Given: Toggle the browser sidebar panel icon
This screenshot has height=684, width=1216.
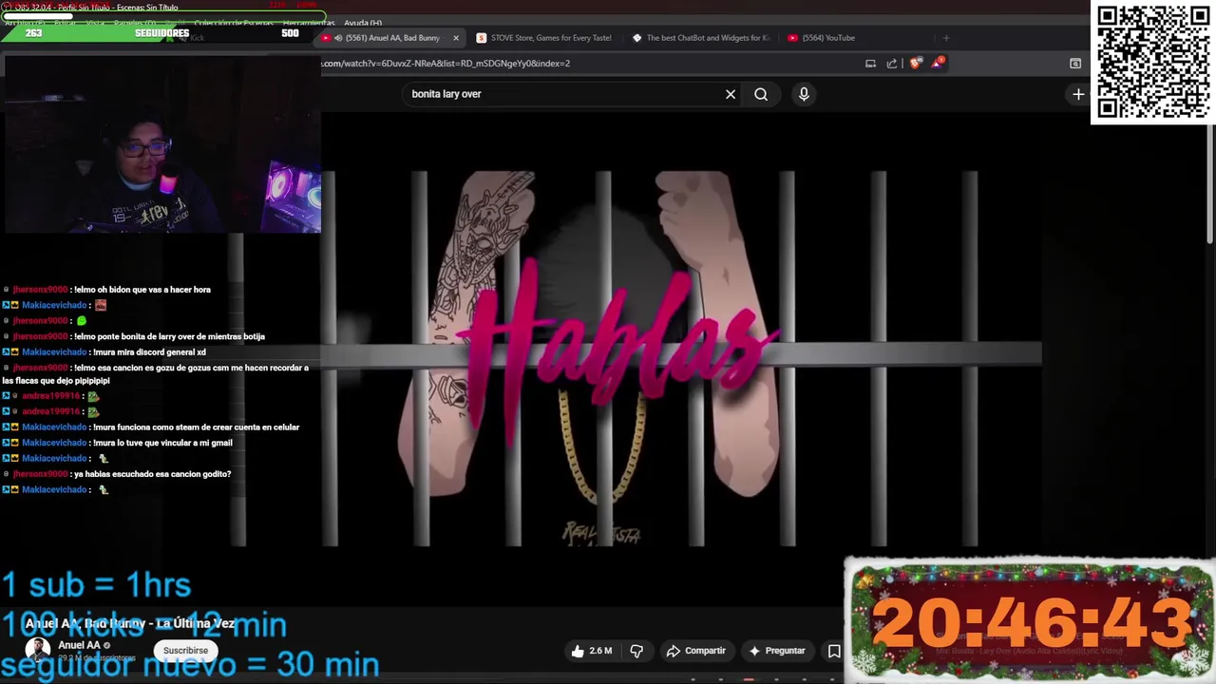Looking at the screenshot, I should (x=1075, y=64).
